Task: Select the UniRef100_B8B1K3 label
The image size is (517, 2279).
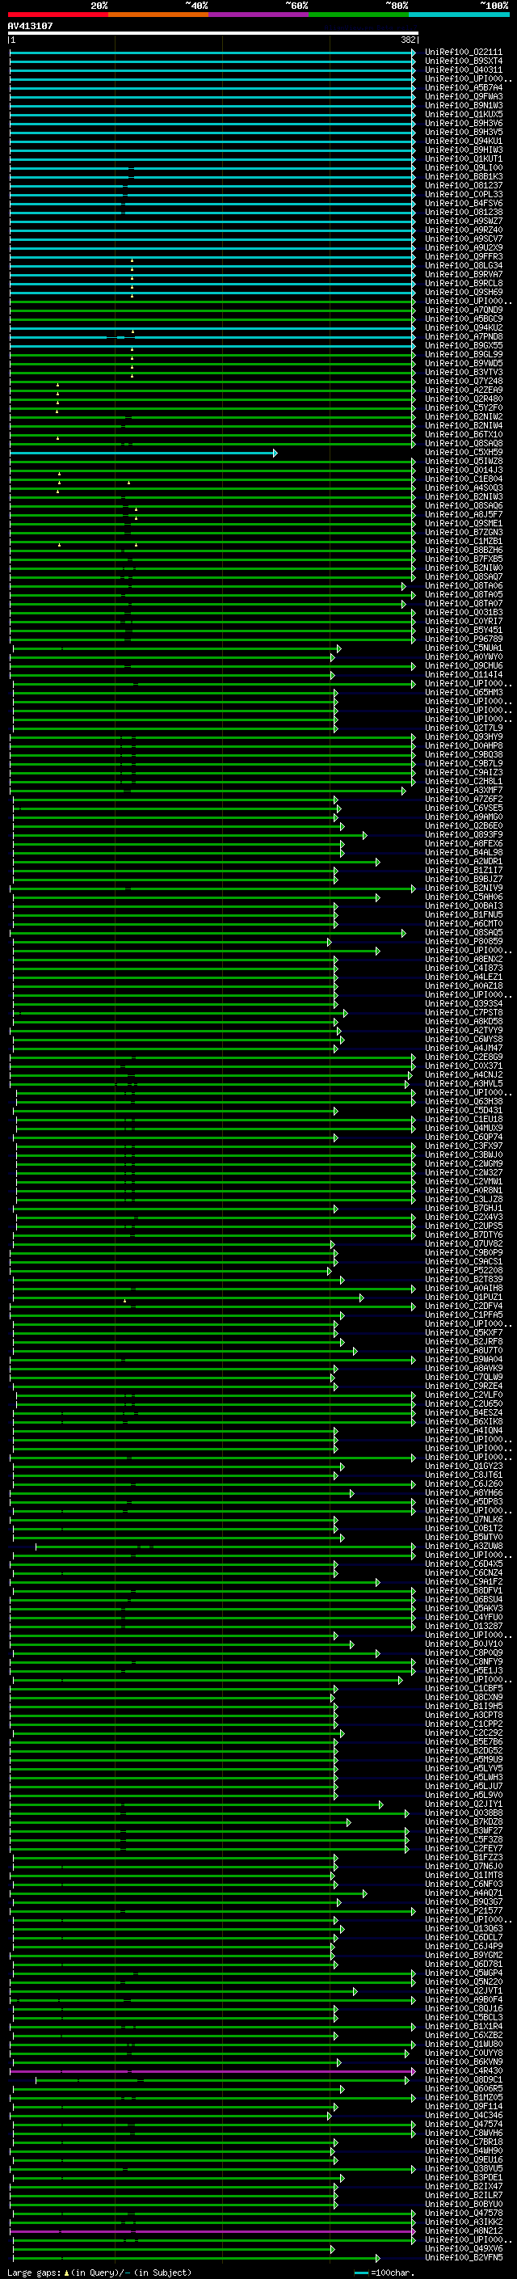Action: pos(464,177)
